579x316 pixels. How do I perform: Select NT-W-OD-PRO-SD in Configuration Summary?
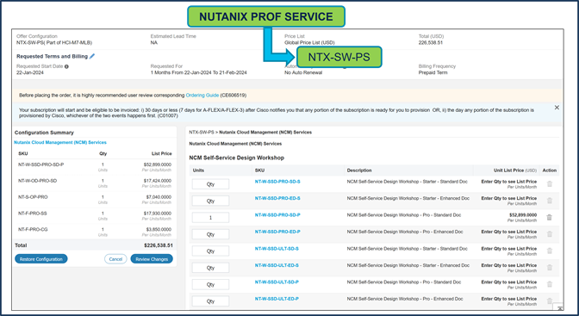pyautogui.click(x=37, y=181)
